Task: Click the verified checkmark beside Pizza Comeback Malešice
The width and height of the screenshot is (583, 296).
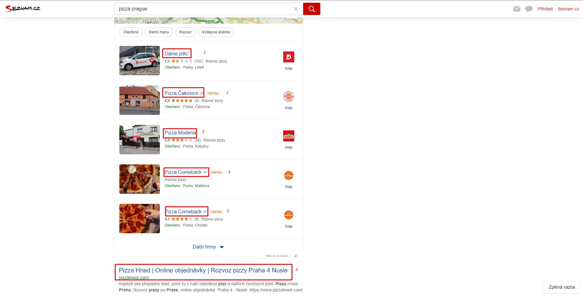Action: coord(205,172)
